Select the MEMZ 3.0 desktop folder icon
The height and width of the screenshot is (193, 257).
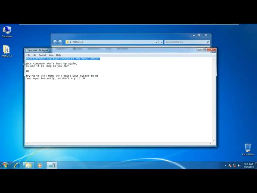pyautogui.click(x=7, y=51)
